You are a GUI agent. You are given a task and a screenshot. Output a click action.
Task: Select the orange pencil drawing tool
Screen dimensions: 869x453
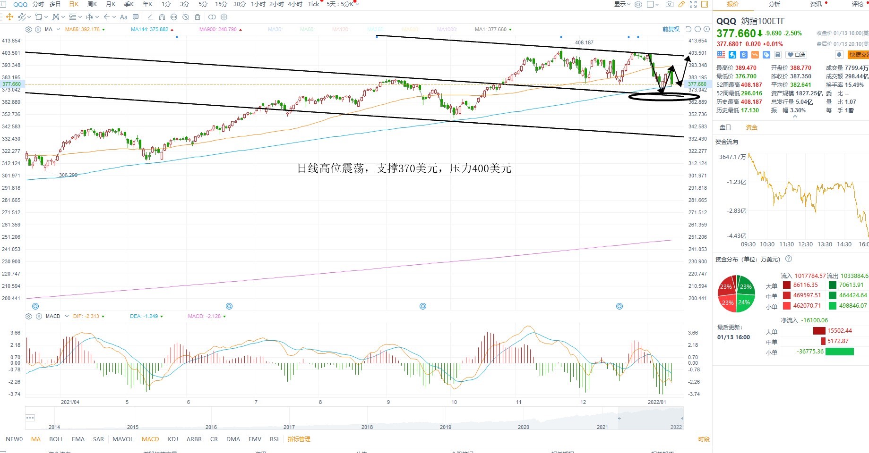coord(681,4)
